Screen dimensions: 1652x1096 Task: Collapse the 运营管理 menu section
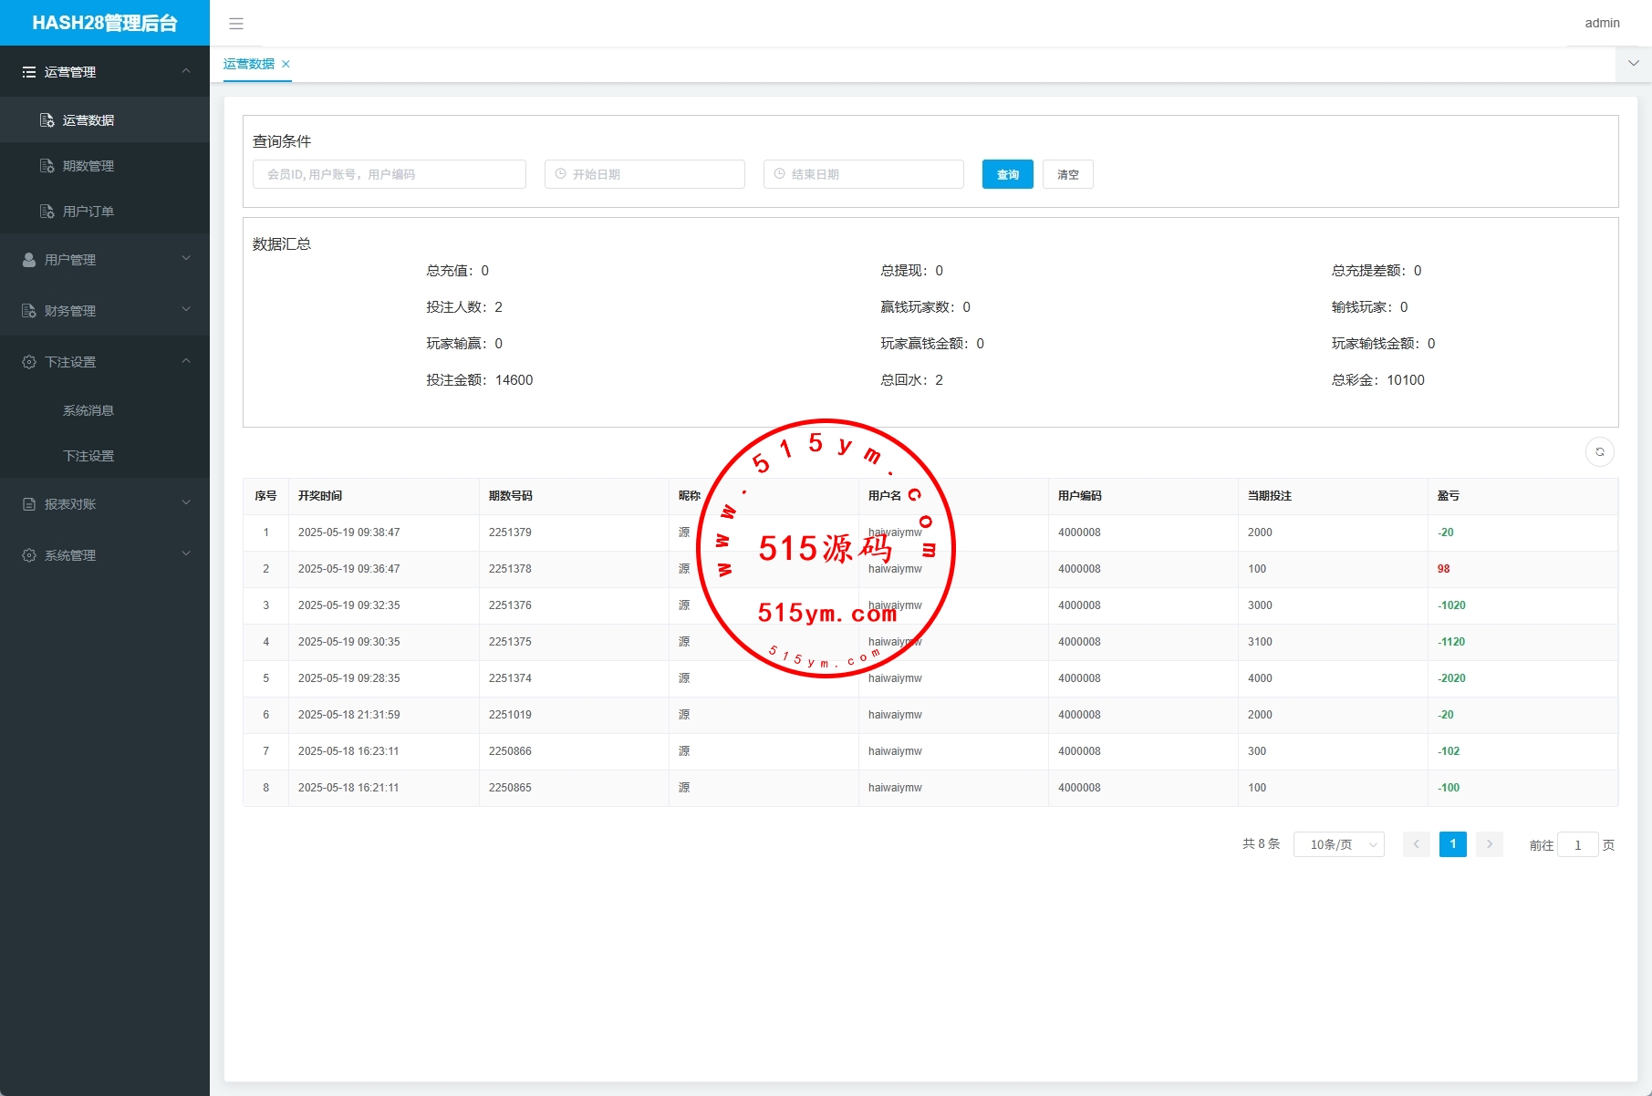click(186, 72)
